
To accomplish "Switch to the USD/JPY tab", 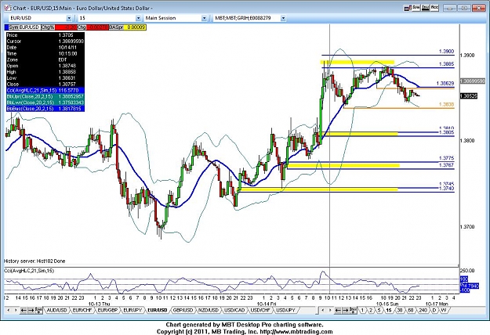I will click(285, 311).
